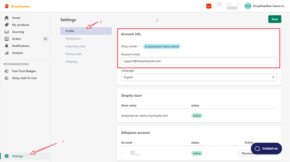The image size is (290, 162).
Task: Click the My products tag icon
Action: pyautogui.click(x=7, y=25)
